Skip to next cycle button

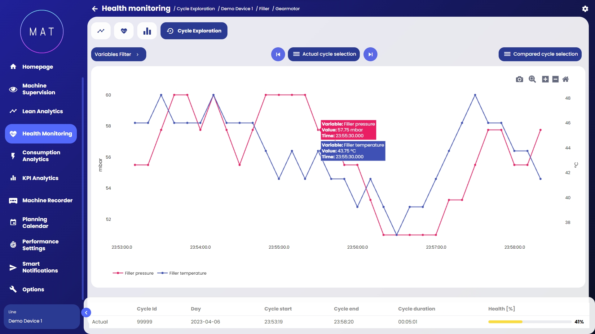point(370,54)
